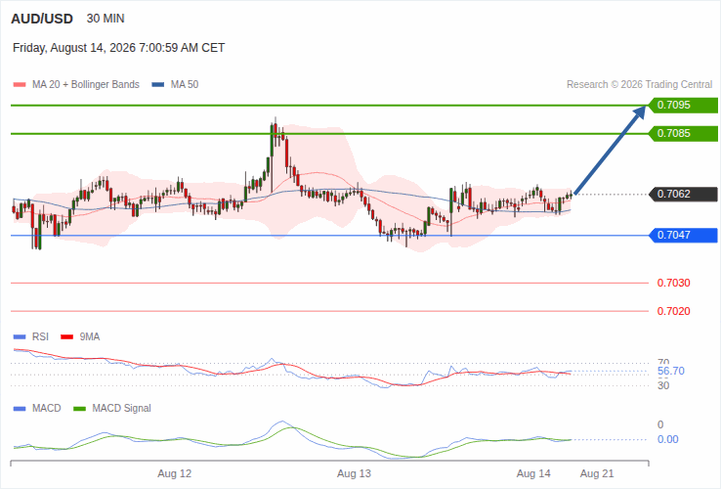Click the Research © 2026 Trading Central credit
The image size is (721, 489).
tap(639, 85)
